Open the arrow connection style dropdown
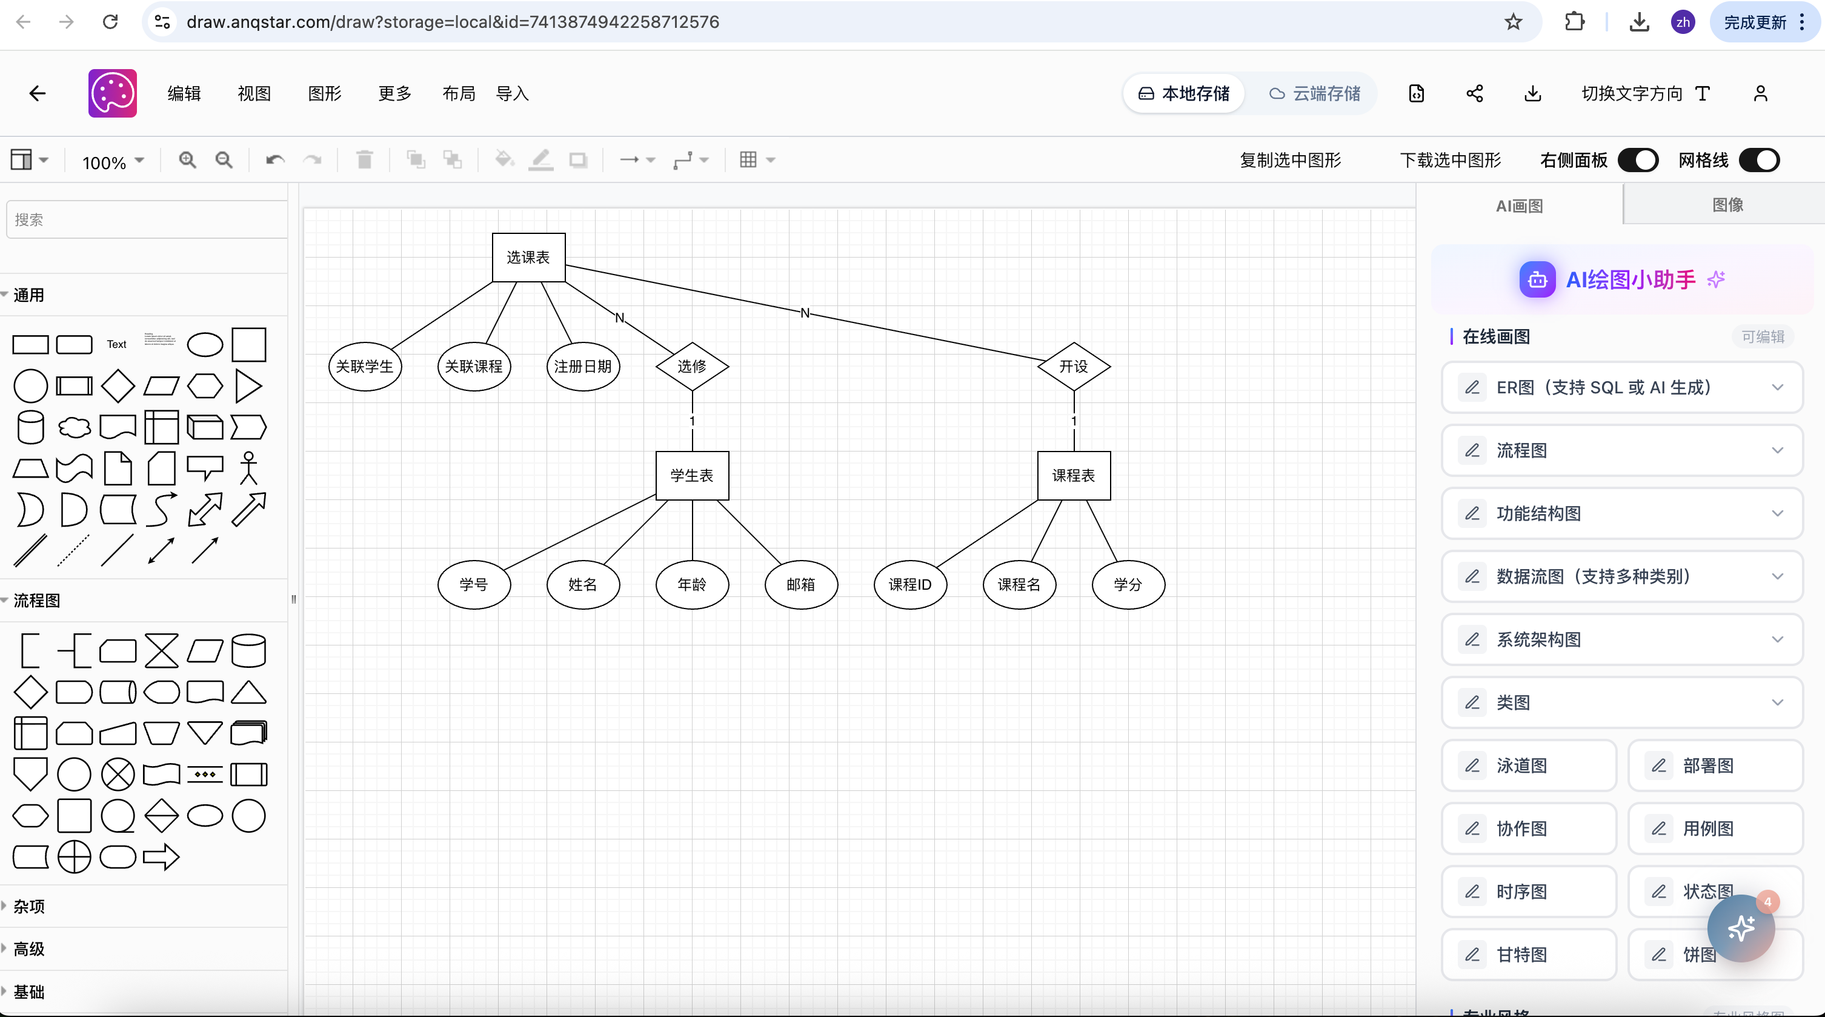 pyautogui.click(x=637, y=160)
